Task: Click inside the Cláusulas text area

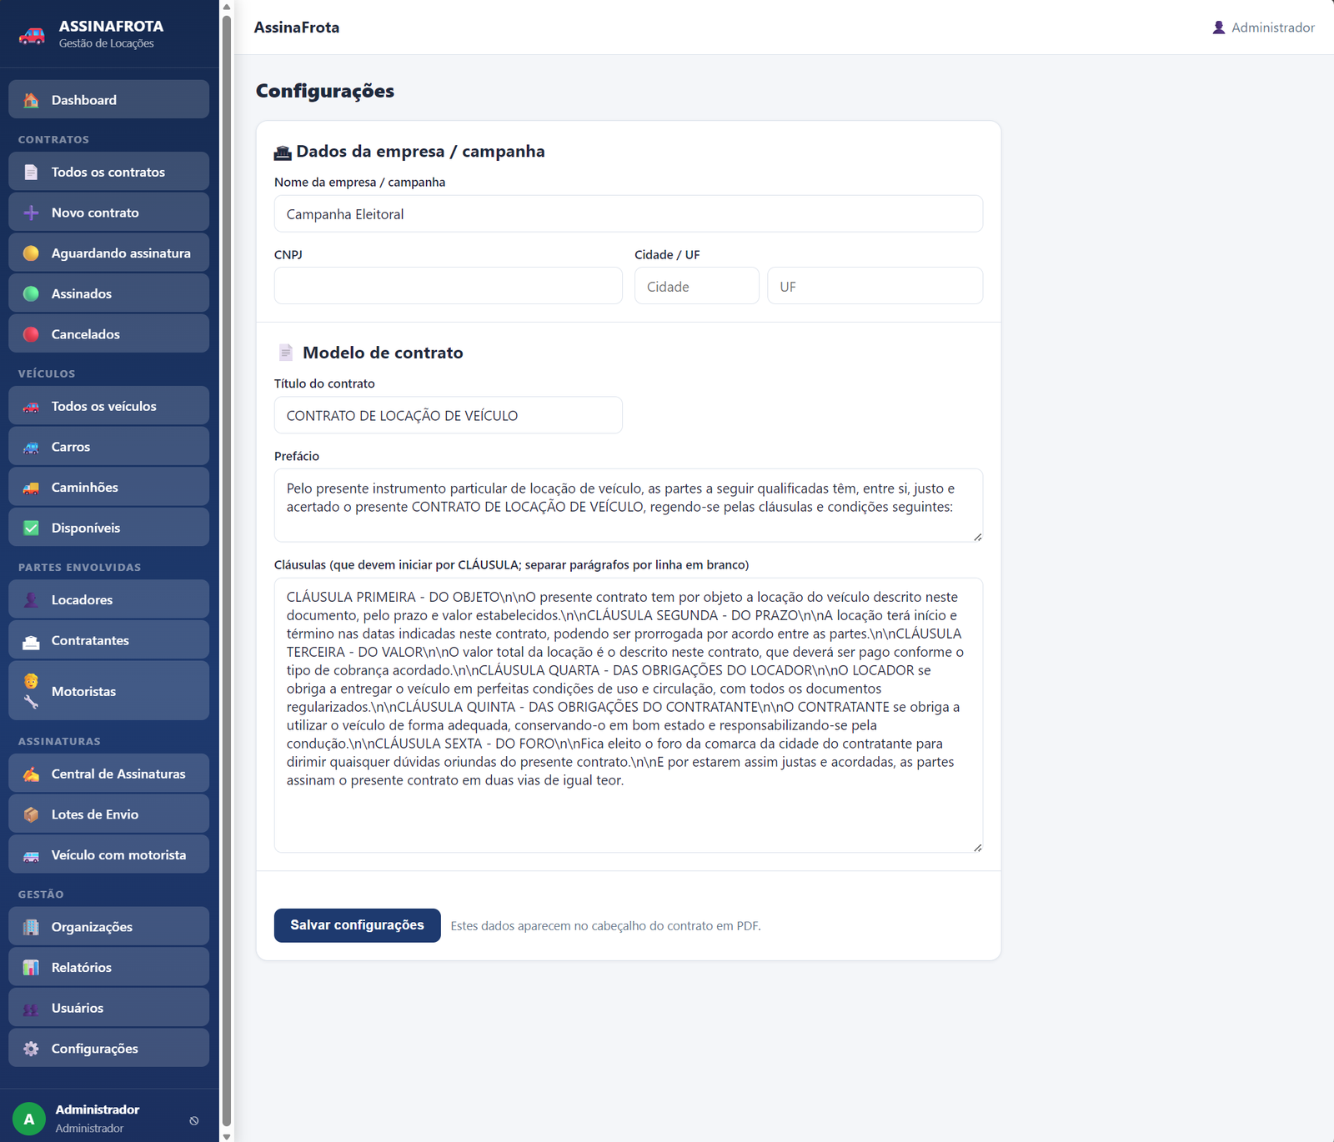Action: 629,715
